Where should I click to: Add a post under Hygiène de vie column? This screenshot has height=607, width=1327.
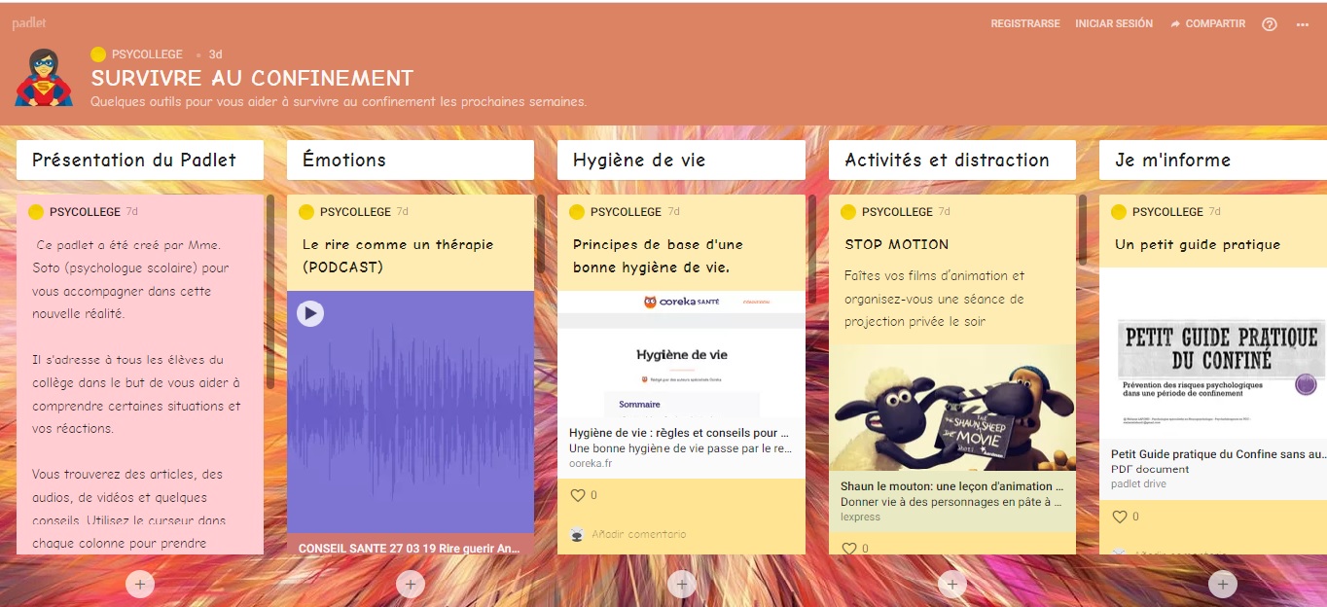(681, 584)
